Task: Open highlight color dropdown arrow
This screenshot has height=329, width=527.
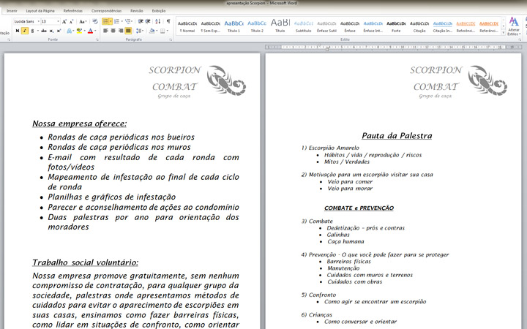Action: (x=84, y=31)
